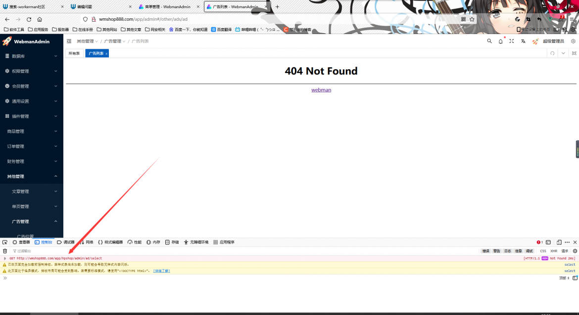
Task: Open devtools 查看器 tab
Action: (21, 242)
